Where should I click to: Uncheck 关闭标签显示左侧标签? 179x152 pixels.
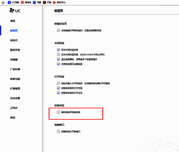tap(58, 64)
